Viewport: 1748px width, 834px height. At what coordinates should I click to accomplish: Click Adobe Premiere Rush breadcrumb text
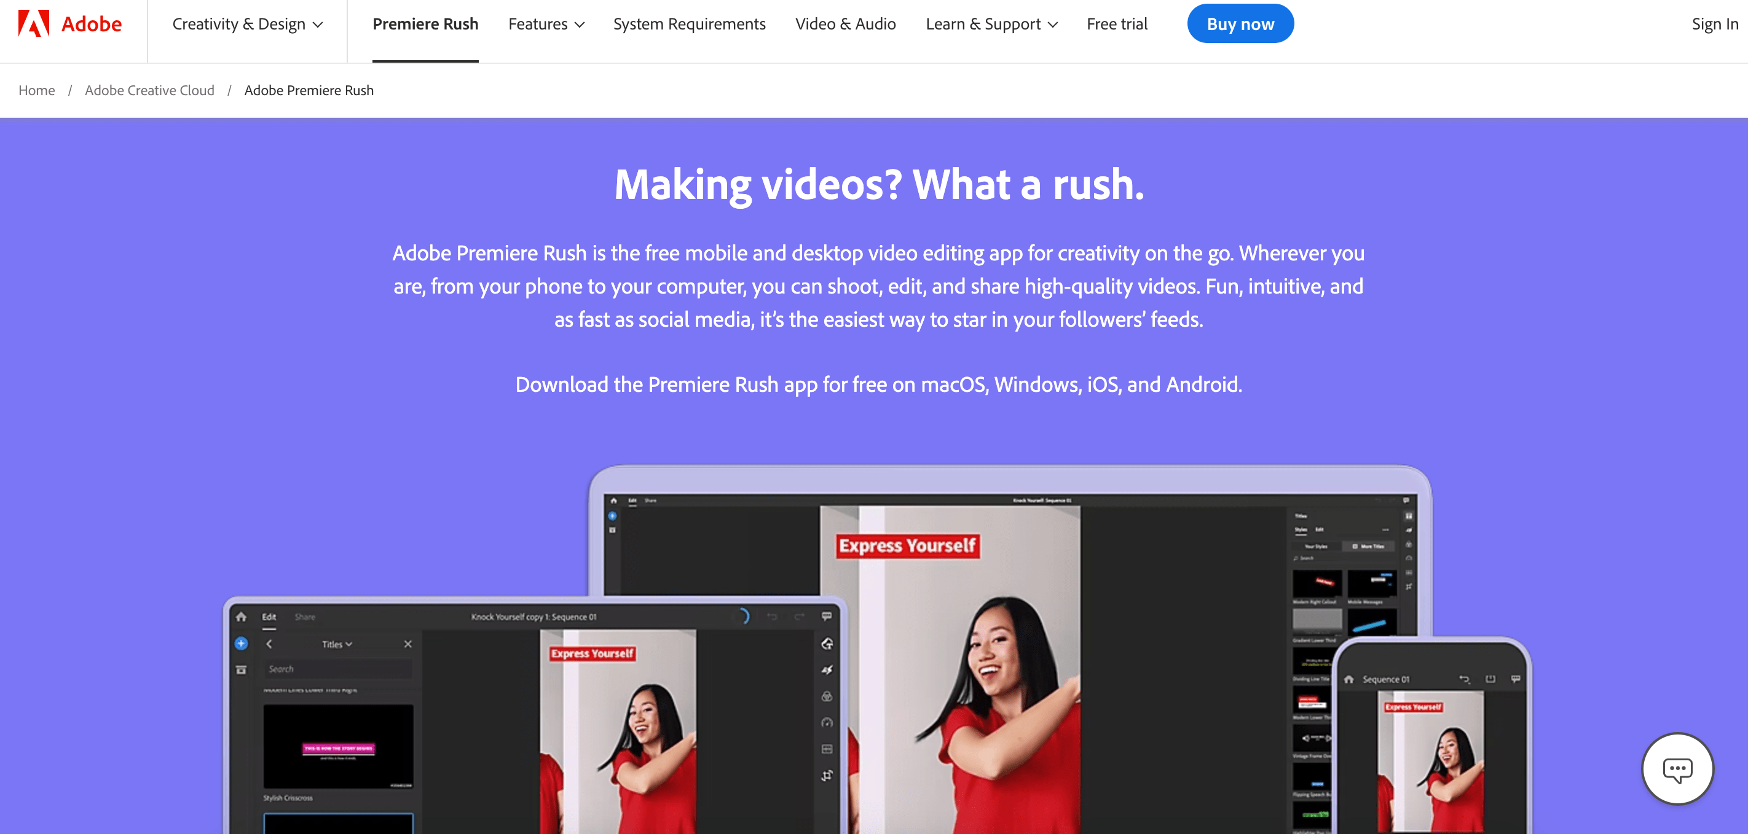point(309,90)
